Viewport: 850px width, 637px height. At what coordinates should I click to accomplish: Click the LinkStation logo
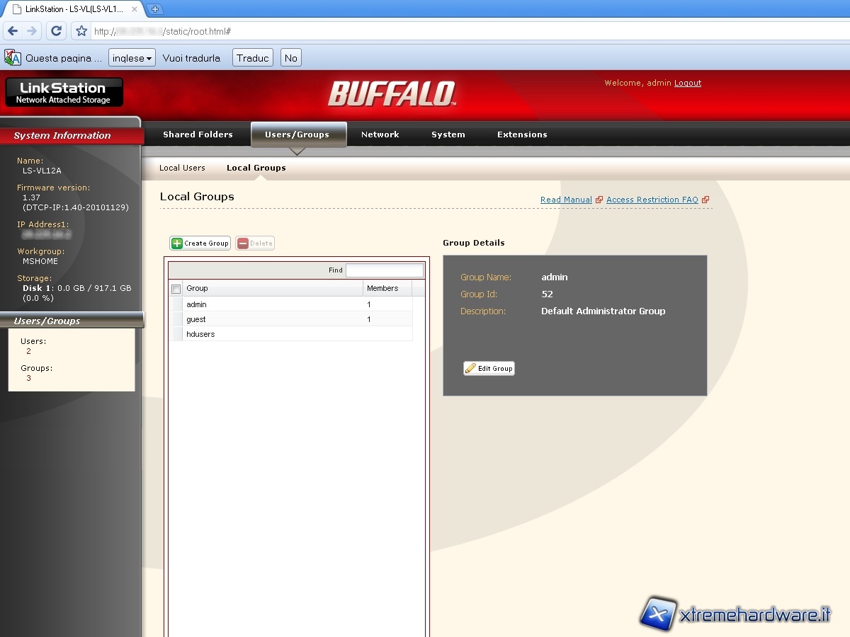[x=64, y=92]
